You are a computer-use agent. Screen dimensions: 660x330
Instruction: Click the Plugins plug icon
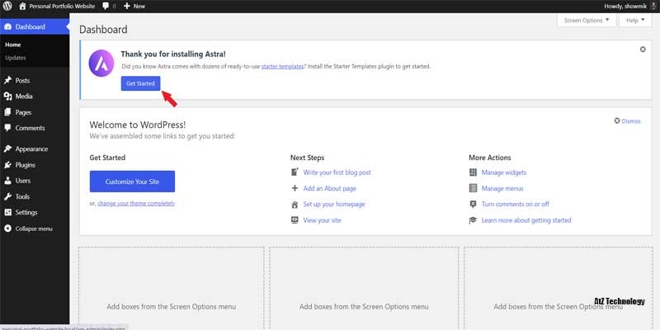click(7, 165)
